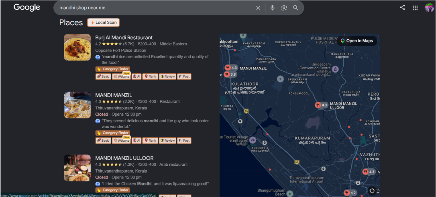Open Burj Al Mandi Restaurant listing
This screenshot has width=436, height=197.
124,38
